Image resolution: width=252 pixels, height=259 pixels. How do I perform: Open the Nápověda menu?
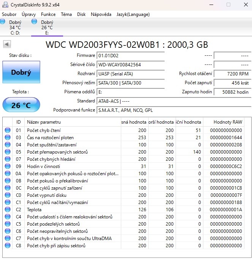pos(101,14)
